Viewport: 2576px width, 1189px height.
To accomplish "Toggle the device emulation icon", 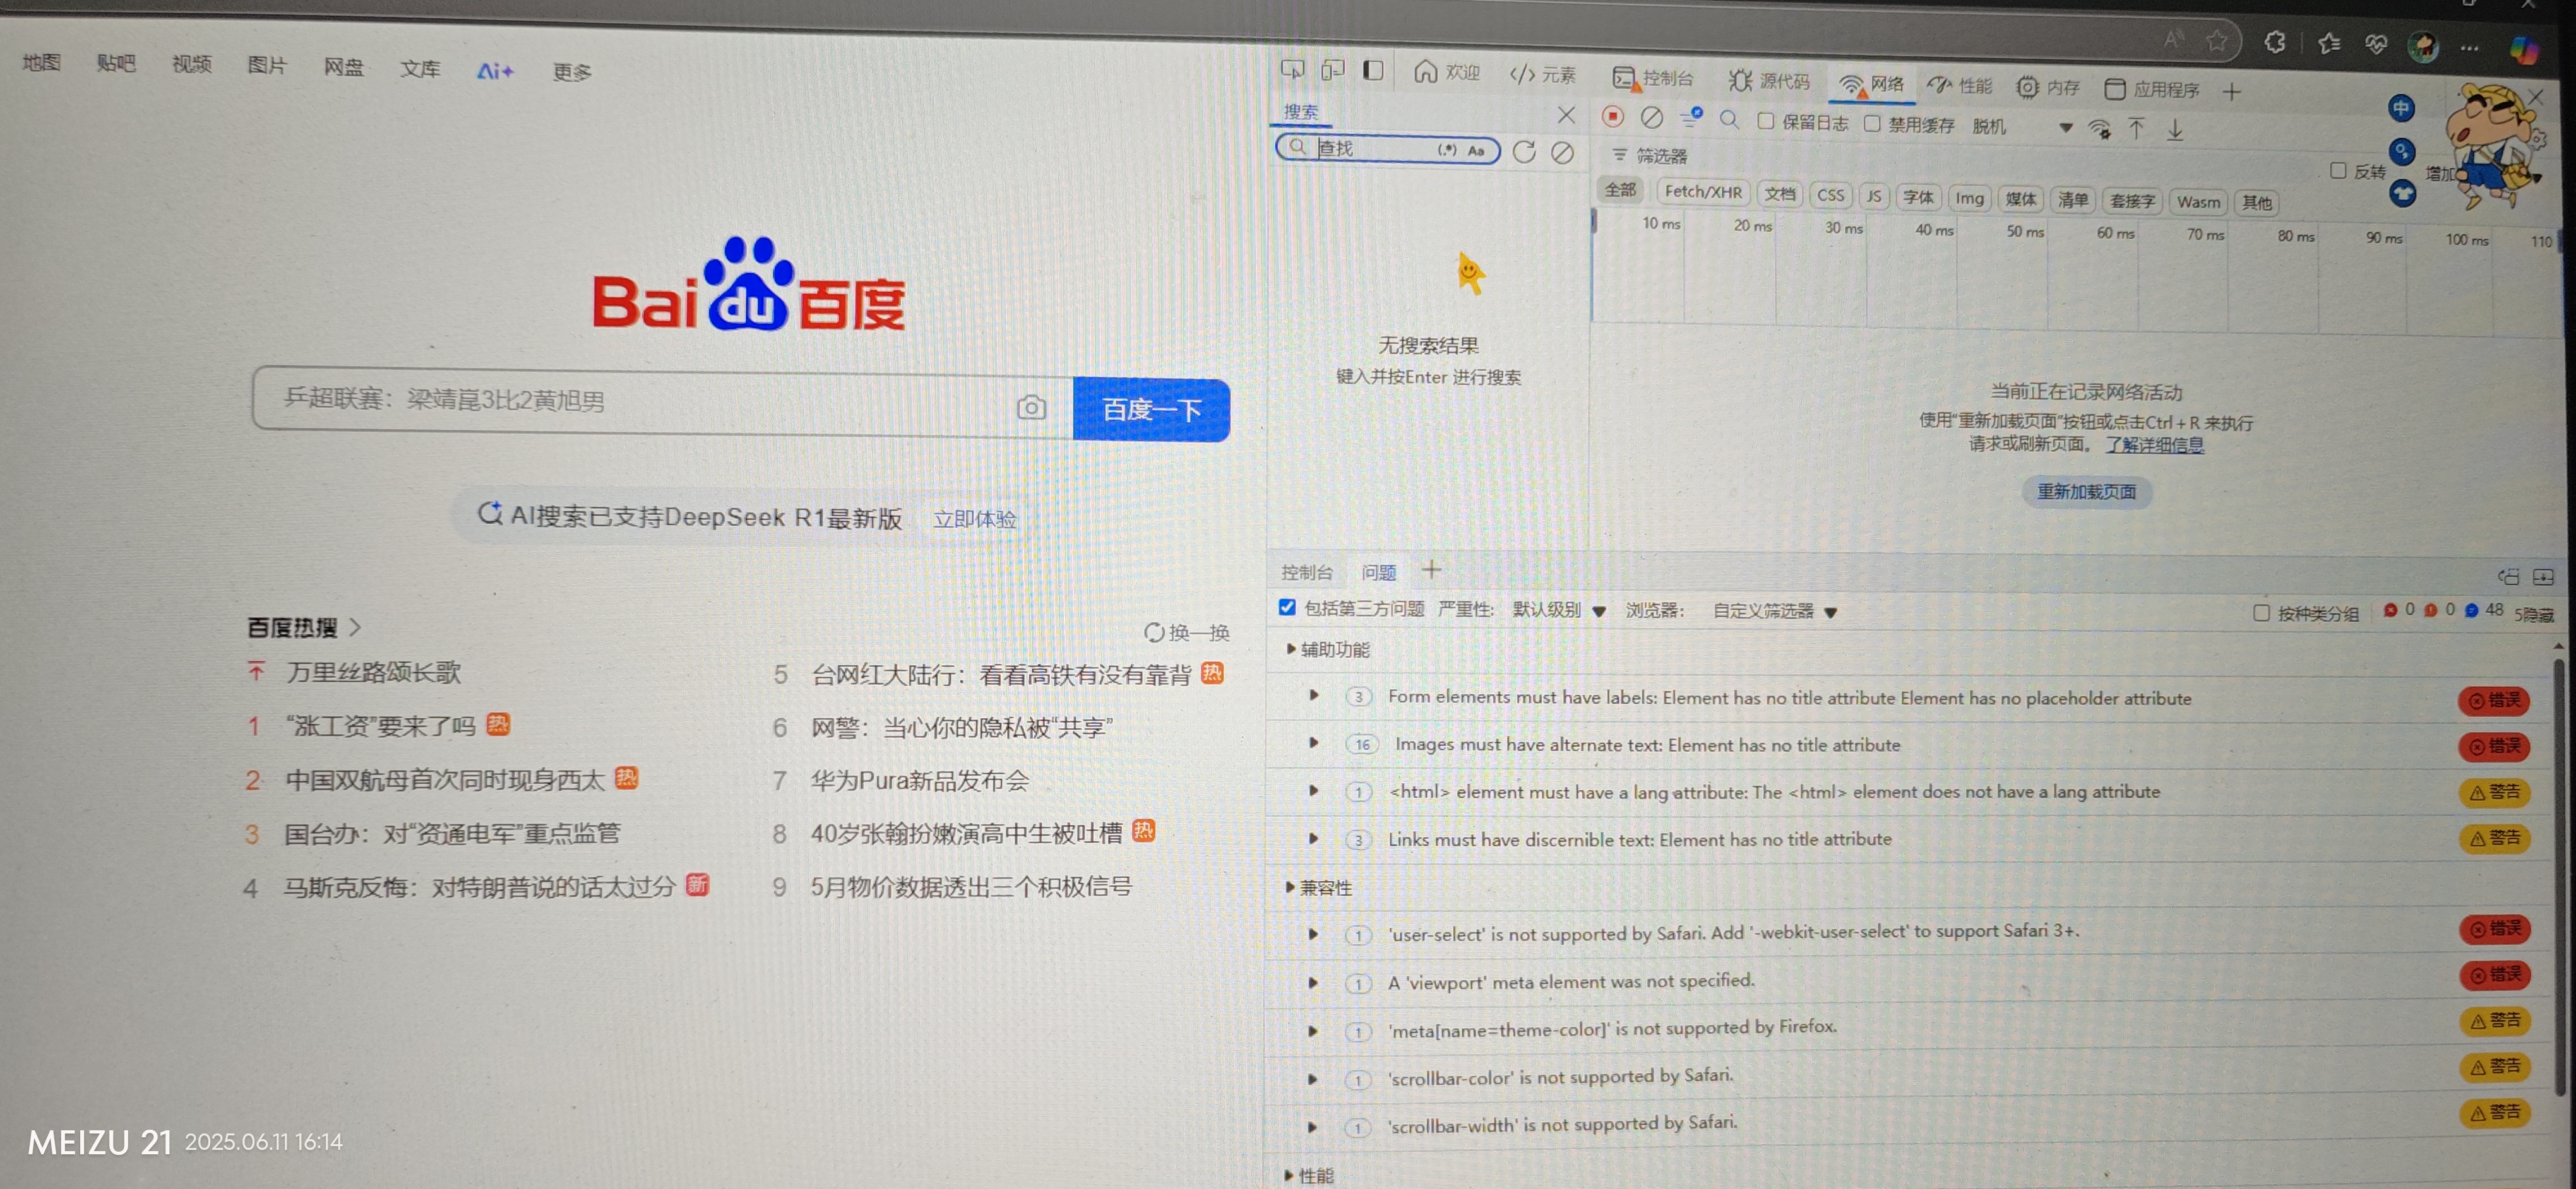I will tap(1332, 69).
